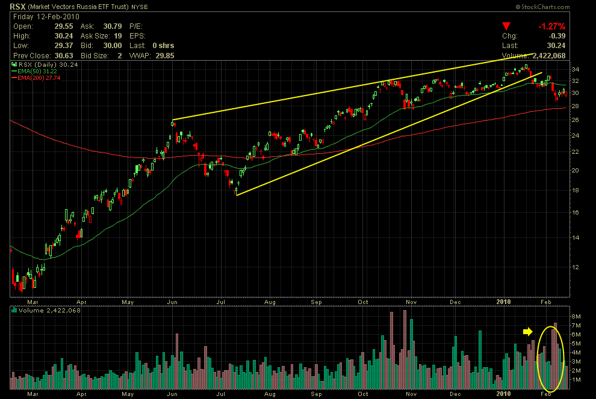This screenshot has width=596, height=399.
Task: Click the RSX (Daily) 30.24 legend entry
Action: [48, 64]
